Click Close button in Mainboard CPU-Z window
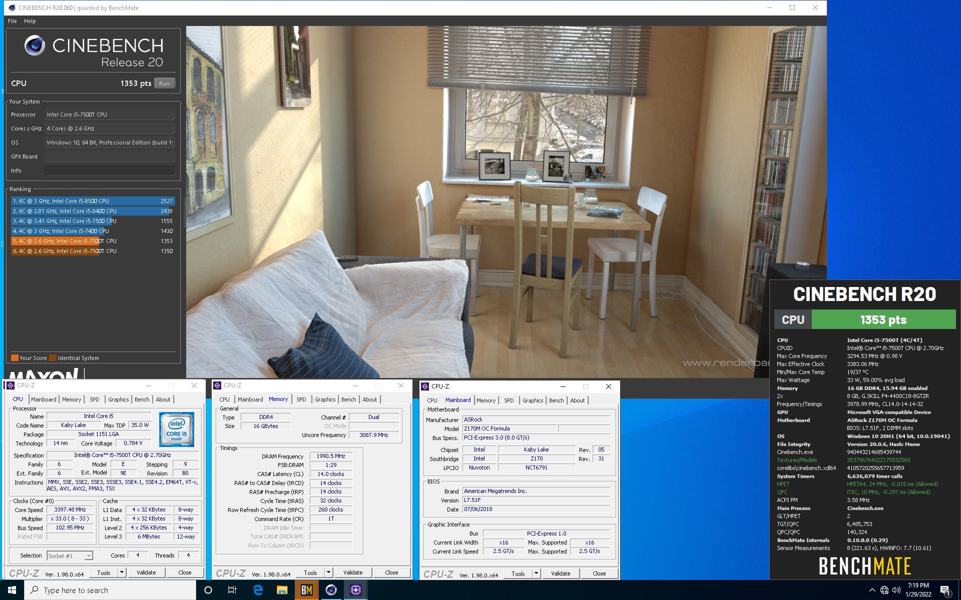The width and height of the screenshot is (961, 600). tap(599, 573)
